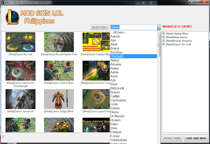Click the [New]Garen Dark Siders label
Screen dimensions: 210x144
coord(59,83)
